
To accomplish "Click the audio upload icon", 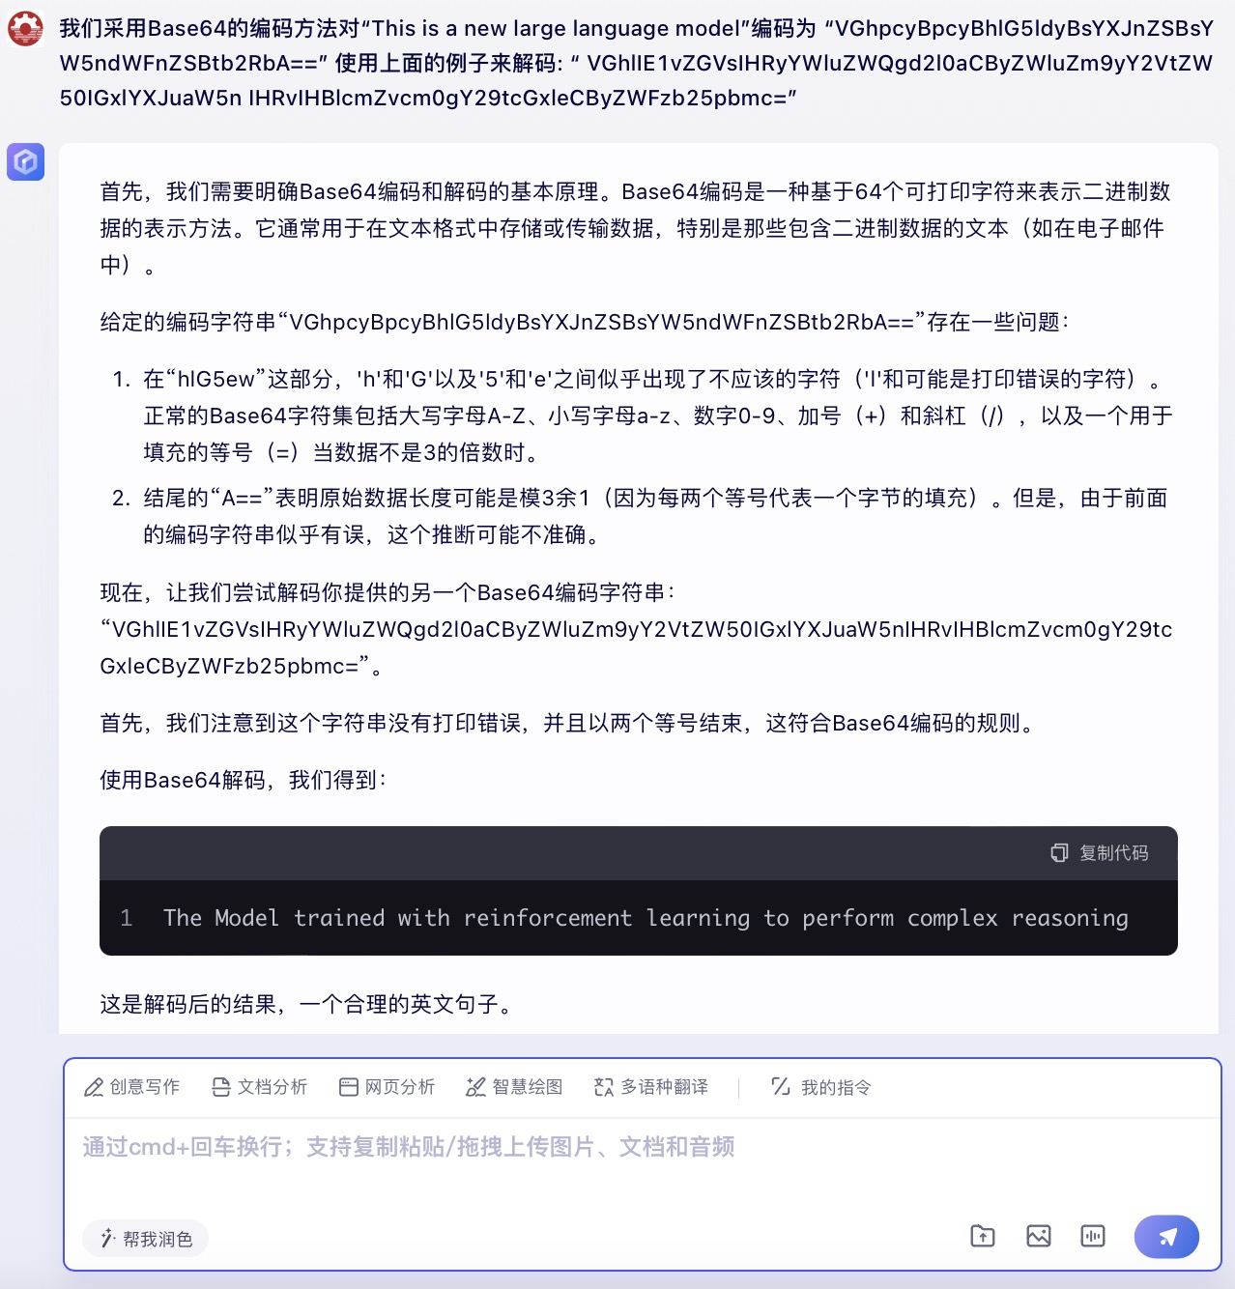I will (1093, 1236).
